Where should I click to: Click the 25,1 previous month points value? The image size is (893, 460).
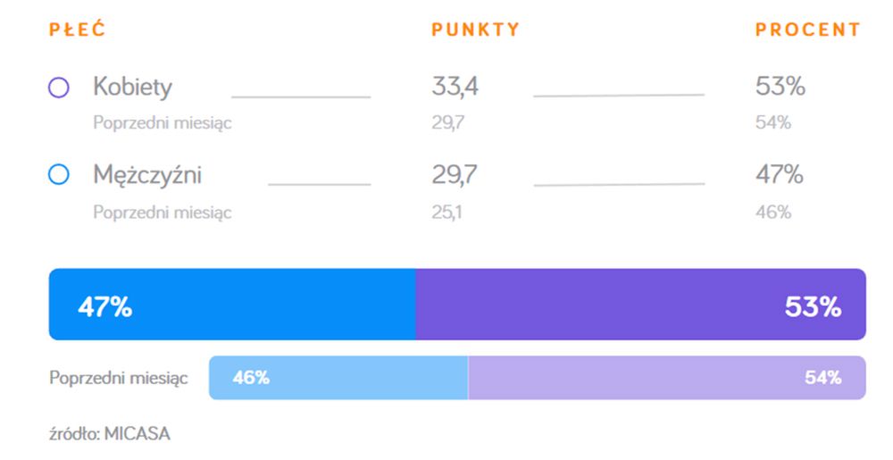447,212
